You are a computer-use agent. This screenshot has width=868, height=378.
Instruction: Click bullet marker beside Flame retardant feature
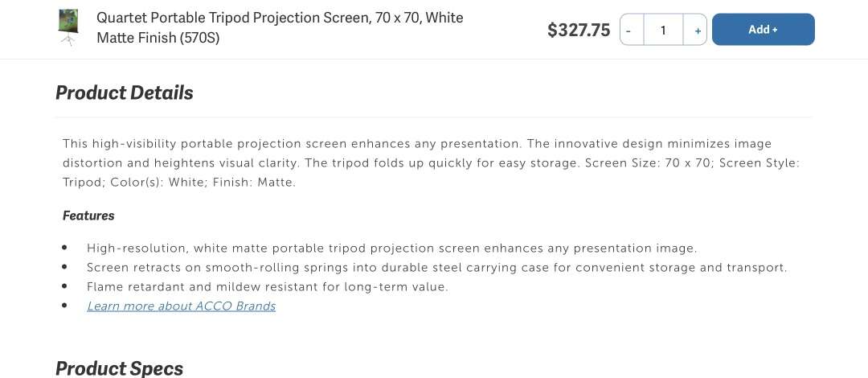[x=64, y=286]
